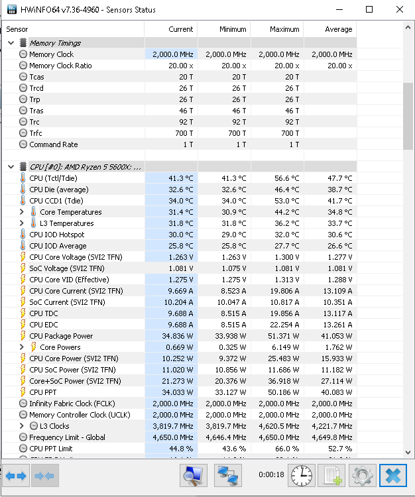
Task: Close sensors with the blue X button
Action: [x=393, y=476]
